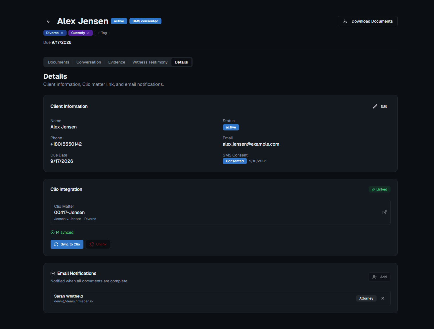The width and height of the screenshot is (434, 329).
Task: Switch to the Conversation tab
Action: [x=89, y=62]
